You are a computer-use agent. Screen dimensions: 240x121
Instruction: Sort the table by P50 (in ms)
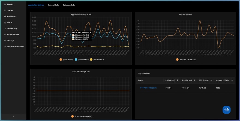(x=178, y=80)
